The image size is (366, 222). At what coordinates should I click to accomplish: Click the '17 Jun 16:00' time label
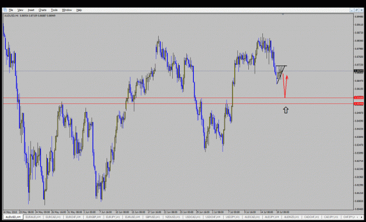pyautogui.click(x=155, y=212)
